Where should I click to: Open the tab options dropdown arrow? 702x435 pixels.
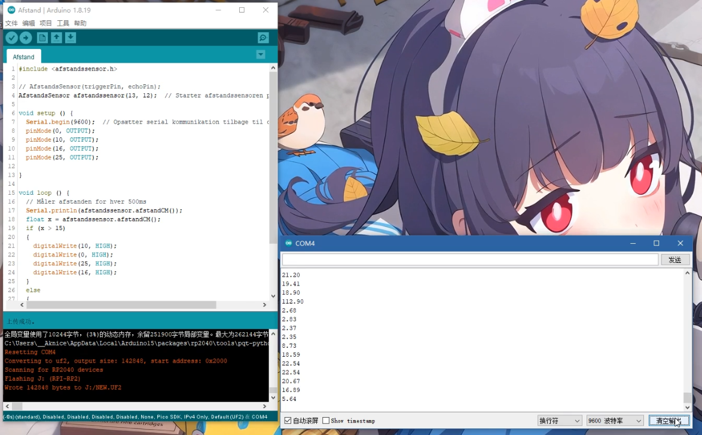[261, 54]
